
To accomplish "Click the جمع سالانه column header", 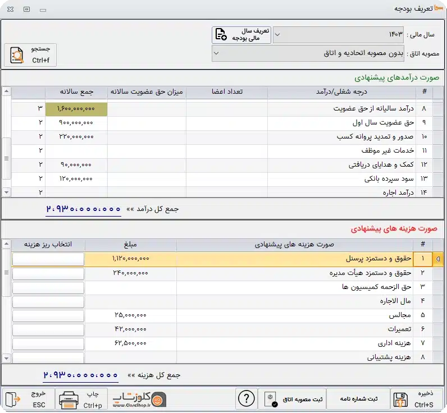I will click(x=76, y=91).
